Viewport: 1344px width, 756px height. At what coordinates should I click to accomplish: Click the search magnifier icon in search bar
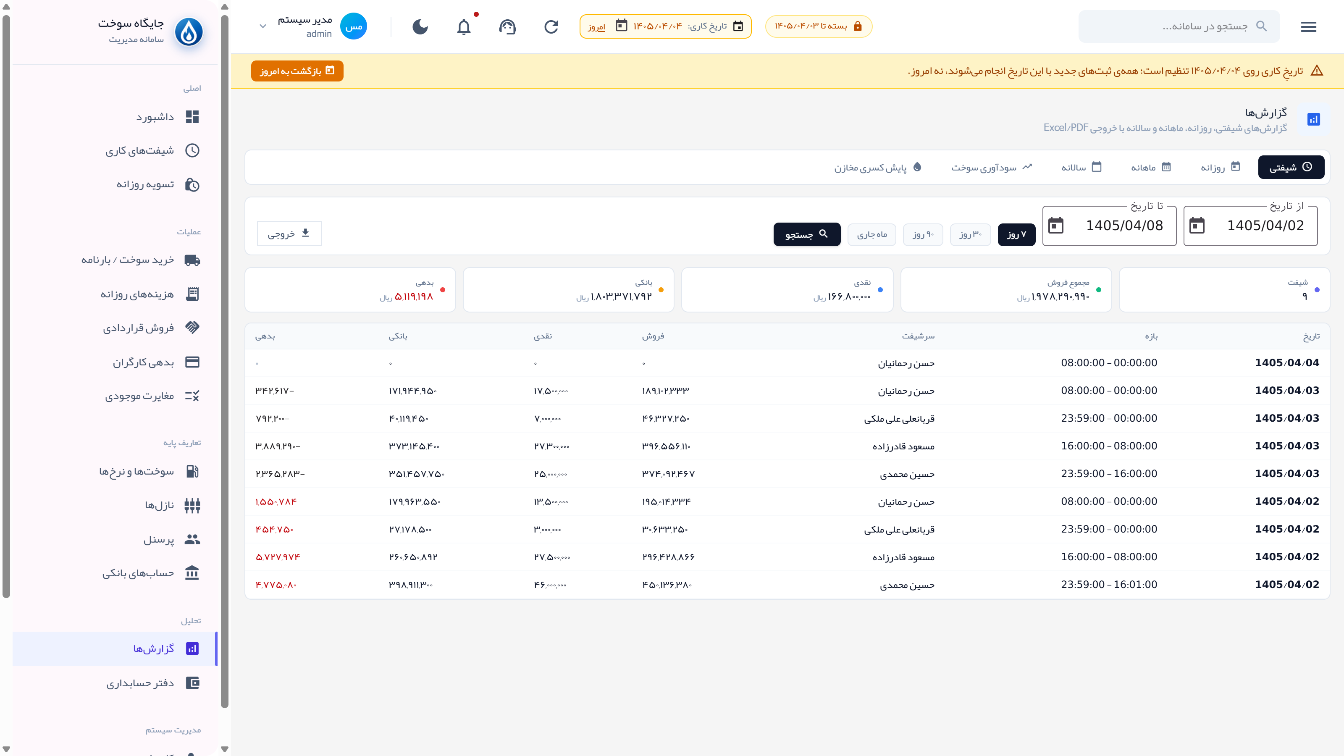1261,26
